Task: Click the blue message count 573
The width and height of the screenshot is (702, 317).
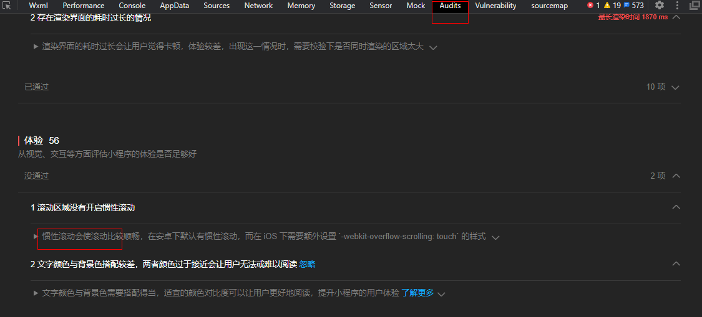Action: pyautogui.click(x=633, y=6)
